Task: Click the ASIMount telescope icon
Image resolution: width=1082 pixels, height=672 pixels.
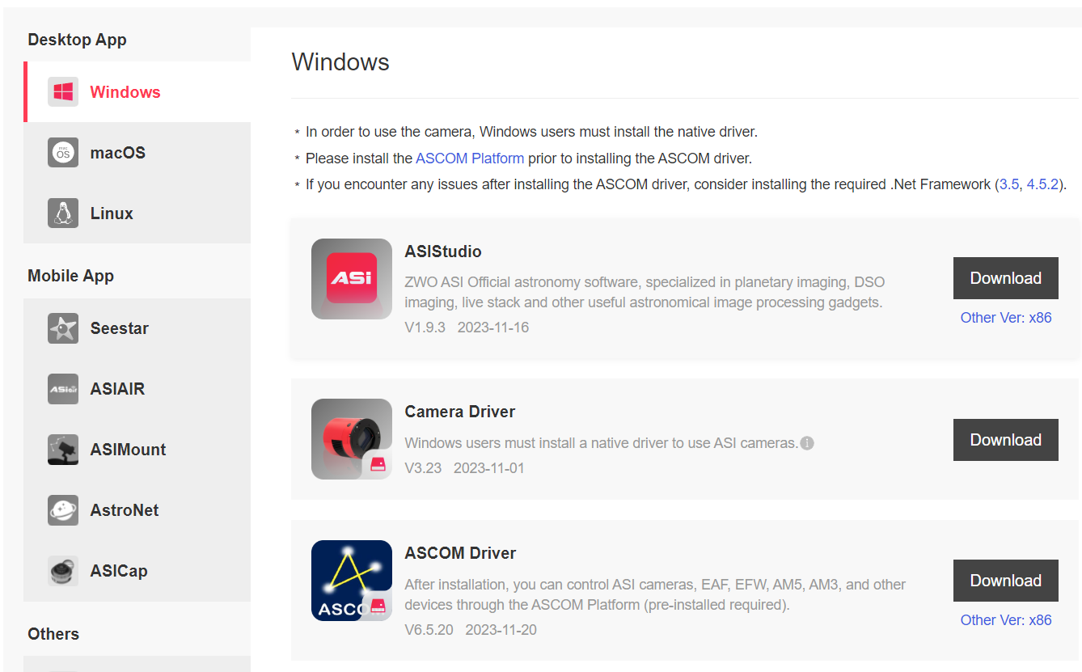Action: [x=63, y=450]
